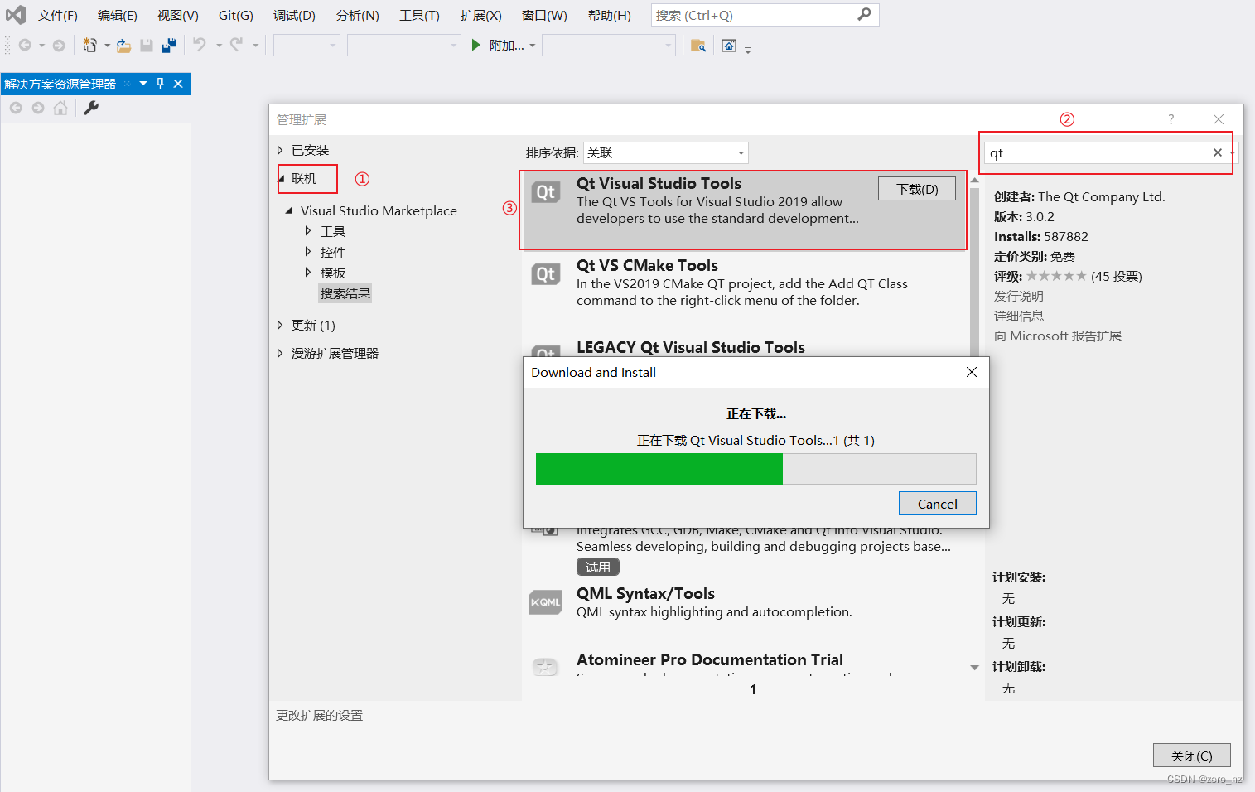This screenshot has height=792, width=1255.
Task: Open the 工具(T) menu
Action: click(x=420, y=15)
